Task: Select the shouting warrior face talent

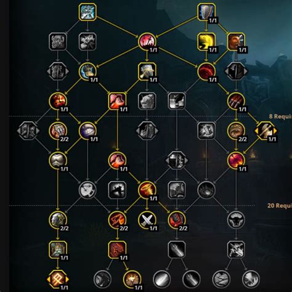Action: [x=236, y=42]
